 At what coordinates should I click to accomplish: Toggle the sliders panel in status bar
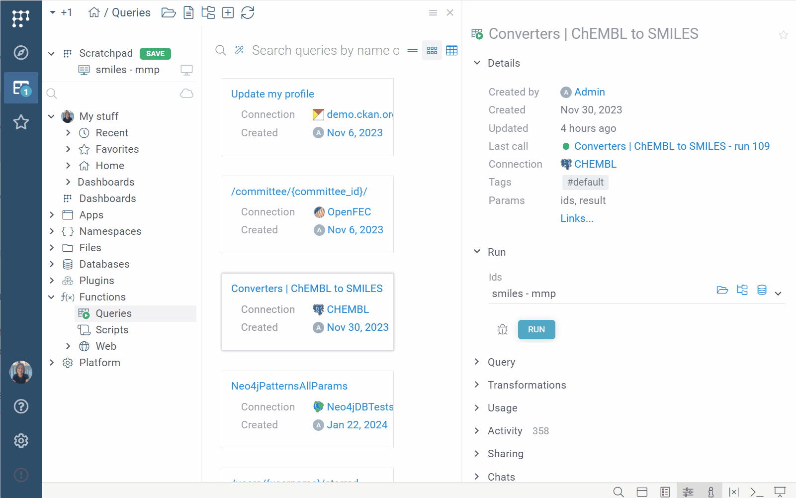[688, 492]
